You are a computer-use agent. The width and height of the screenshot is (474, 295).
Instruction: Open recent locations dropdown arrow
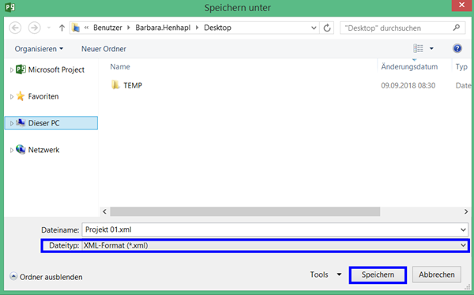pos(49,28)
